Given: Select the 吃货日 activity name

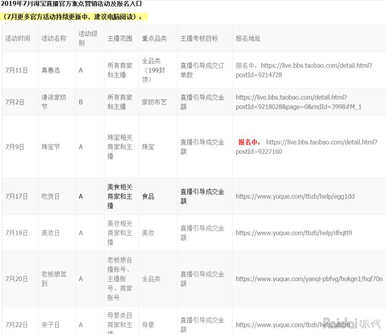Looking at the screenshot, I should click(50, 196).
